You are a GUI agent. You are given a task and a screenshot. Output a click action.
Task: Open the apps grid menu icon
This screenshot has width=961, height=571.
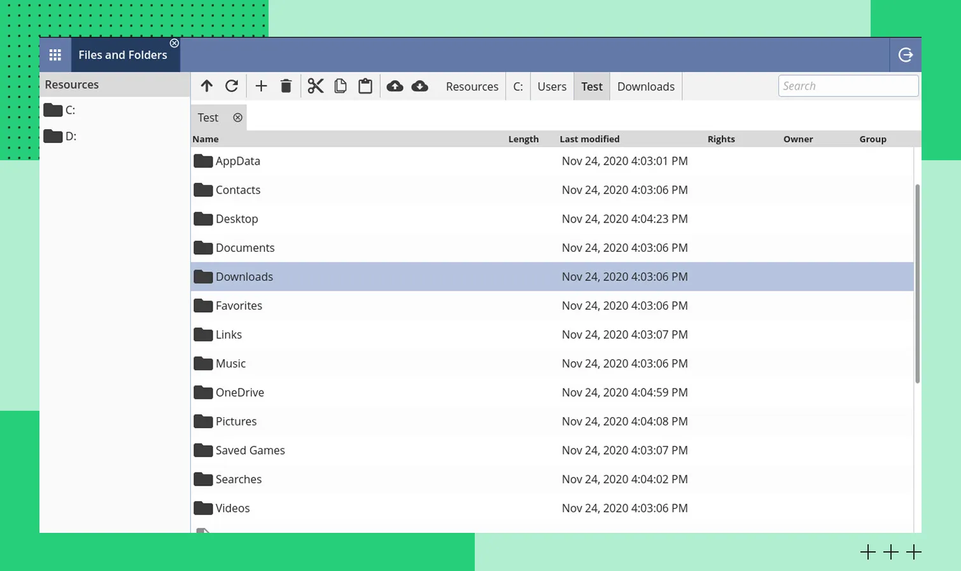(55, 55)
